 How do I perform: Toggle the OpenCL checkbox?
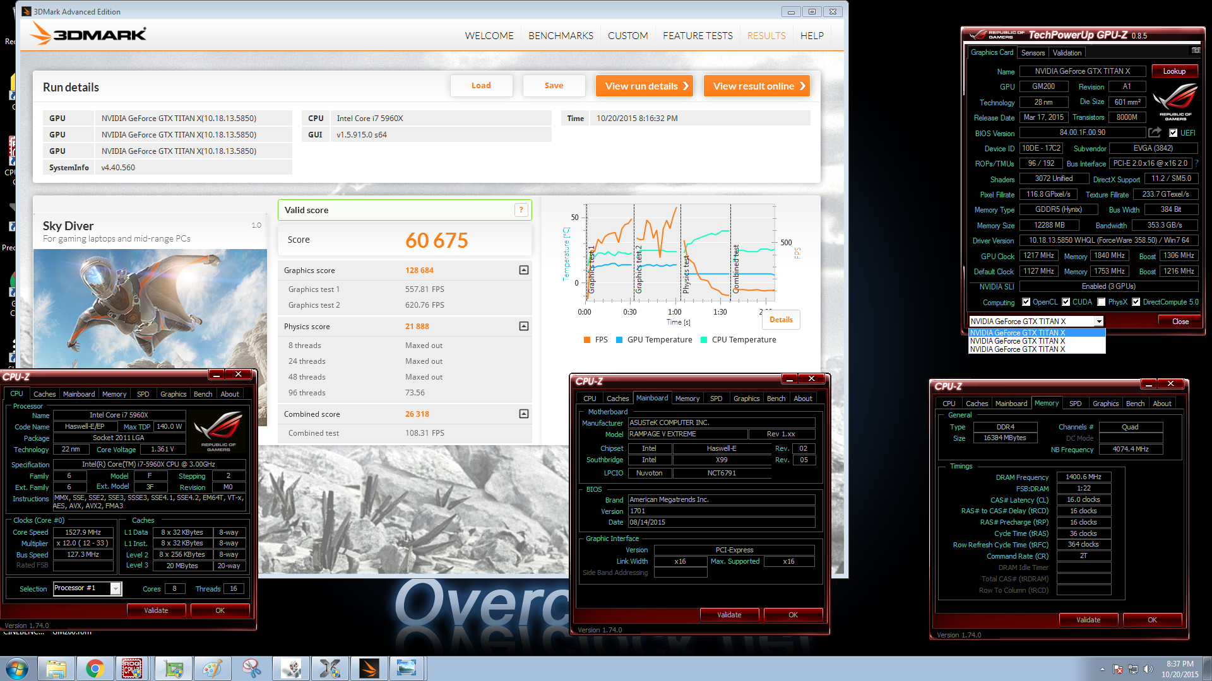point(1026,302)
